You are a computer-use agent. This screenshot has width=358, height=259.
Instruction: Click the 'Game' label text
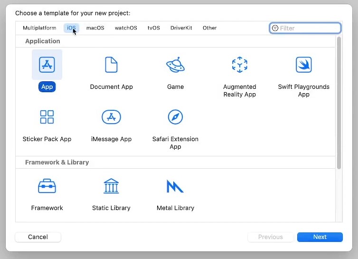pyautogui.click(x=175, y=87)
